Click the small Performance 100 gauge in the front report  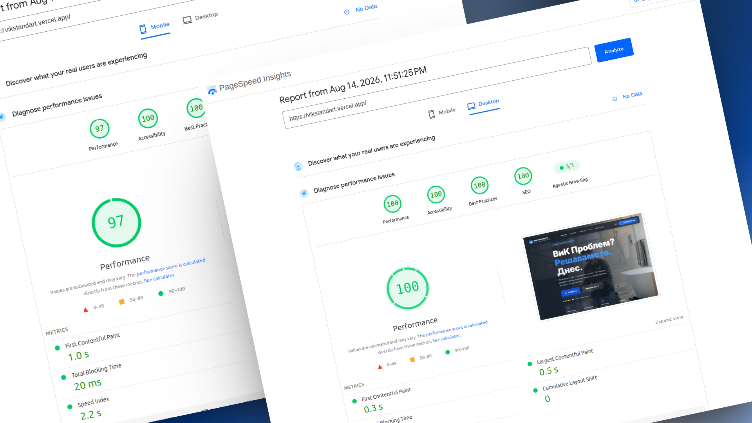[392, 204]
